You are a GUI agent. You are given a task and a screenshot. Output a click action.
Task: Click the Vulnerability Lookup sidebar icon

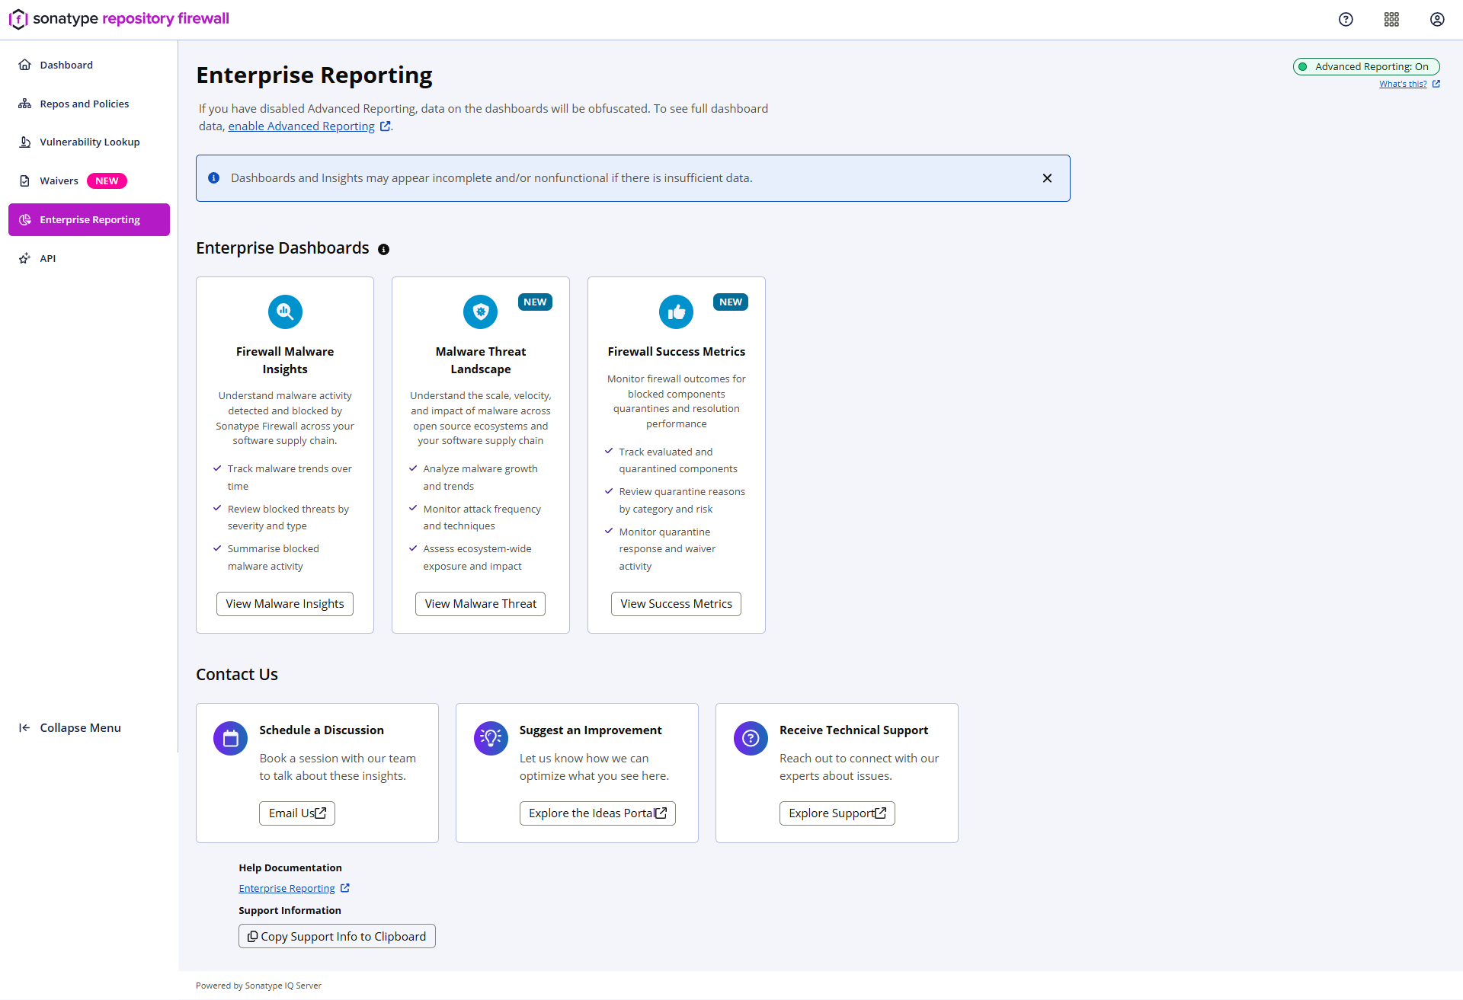25,142
